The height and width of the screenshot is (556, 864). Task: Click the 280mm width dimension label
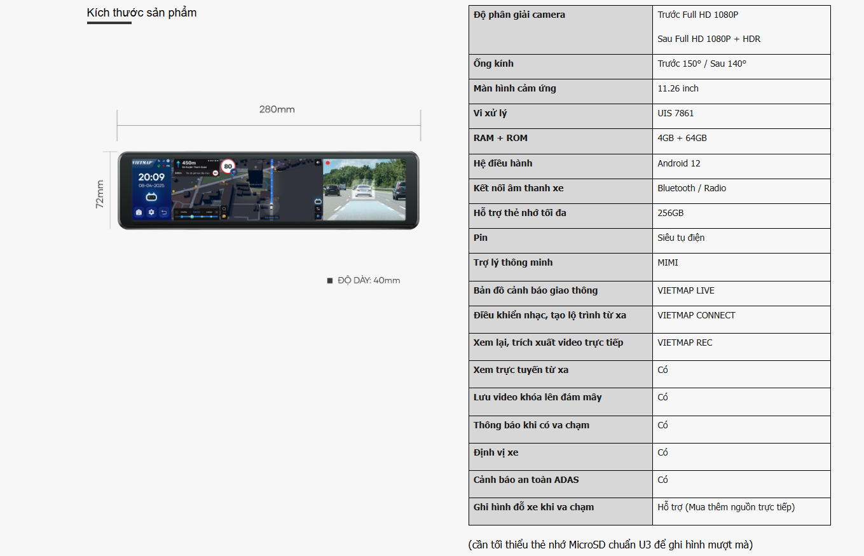point(277,109)
